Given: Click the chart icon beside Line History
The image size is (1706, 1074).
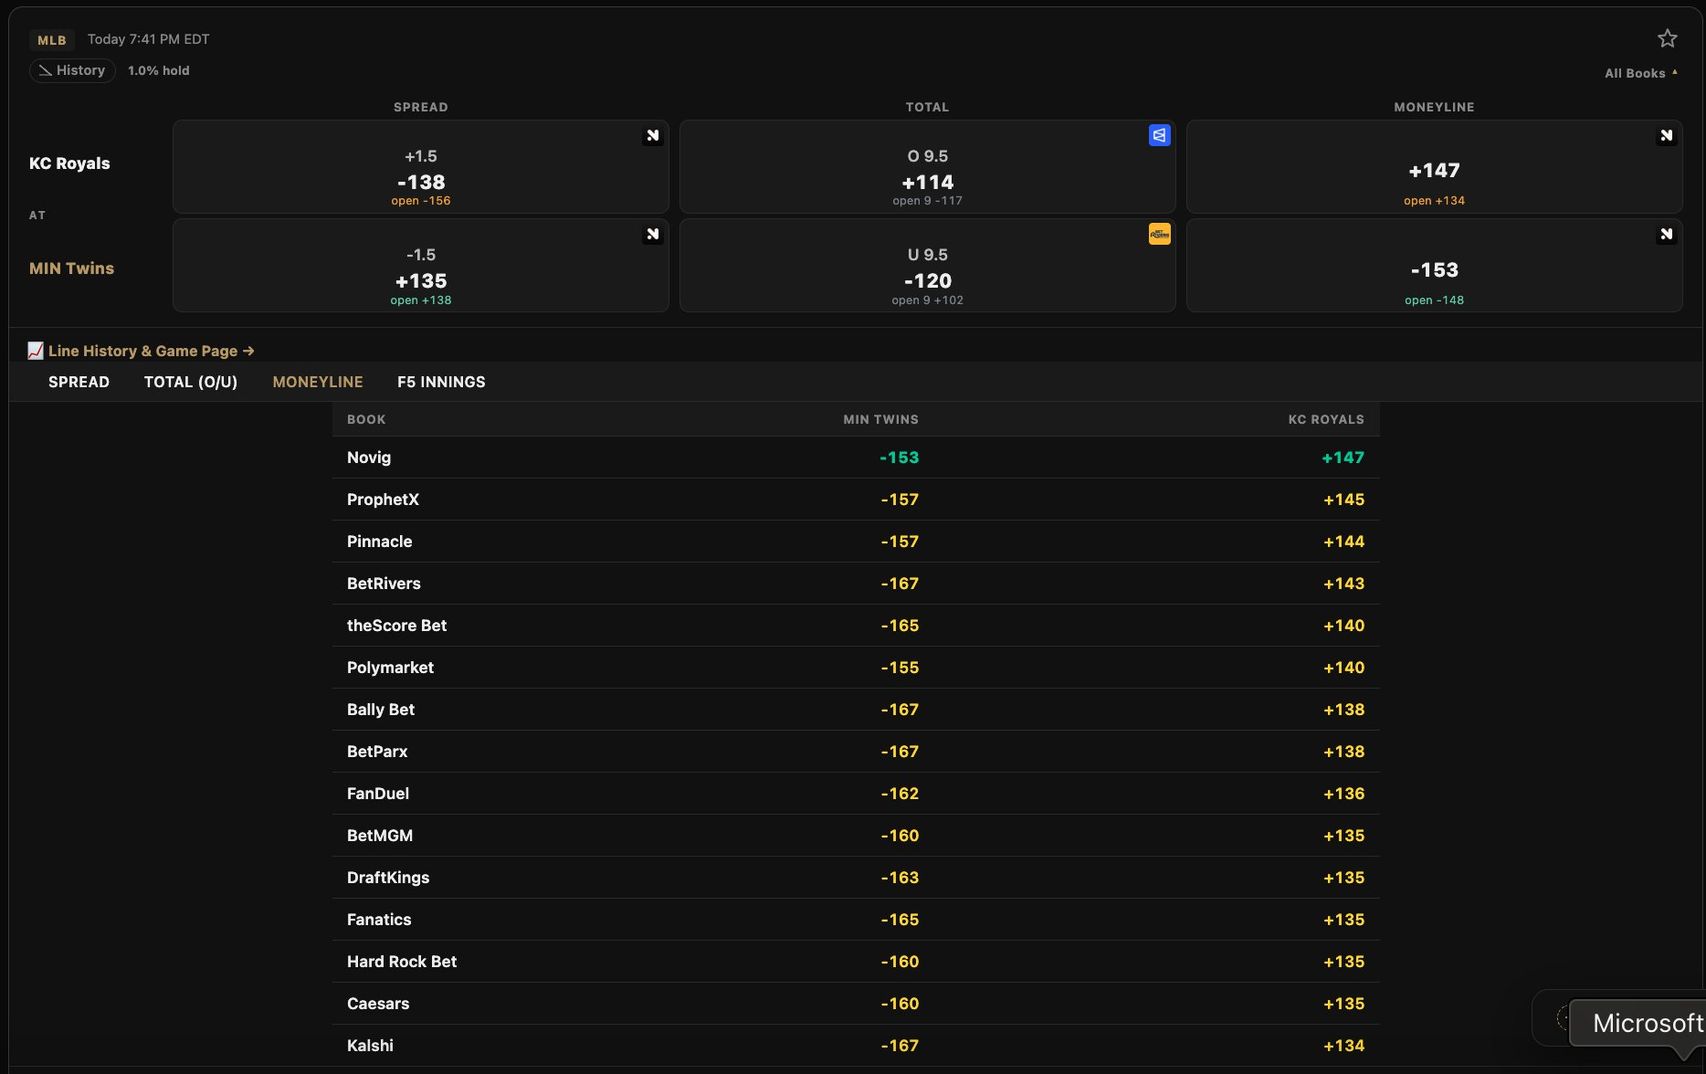Looking at the screenshot, I should 36,351.
